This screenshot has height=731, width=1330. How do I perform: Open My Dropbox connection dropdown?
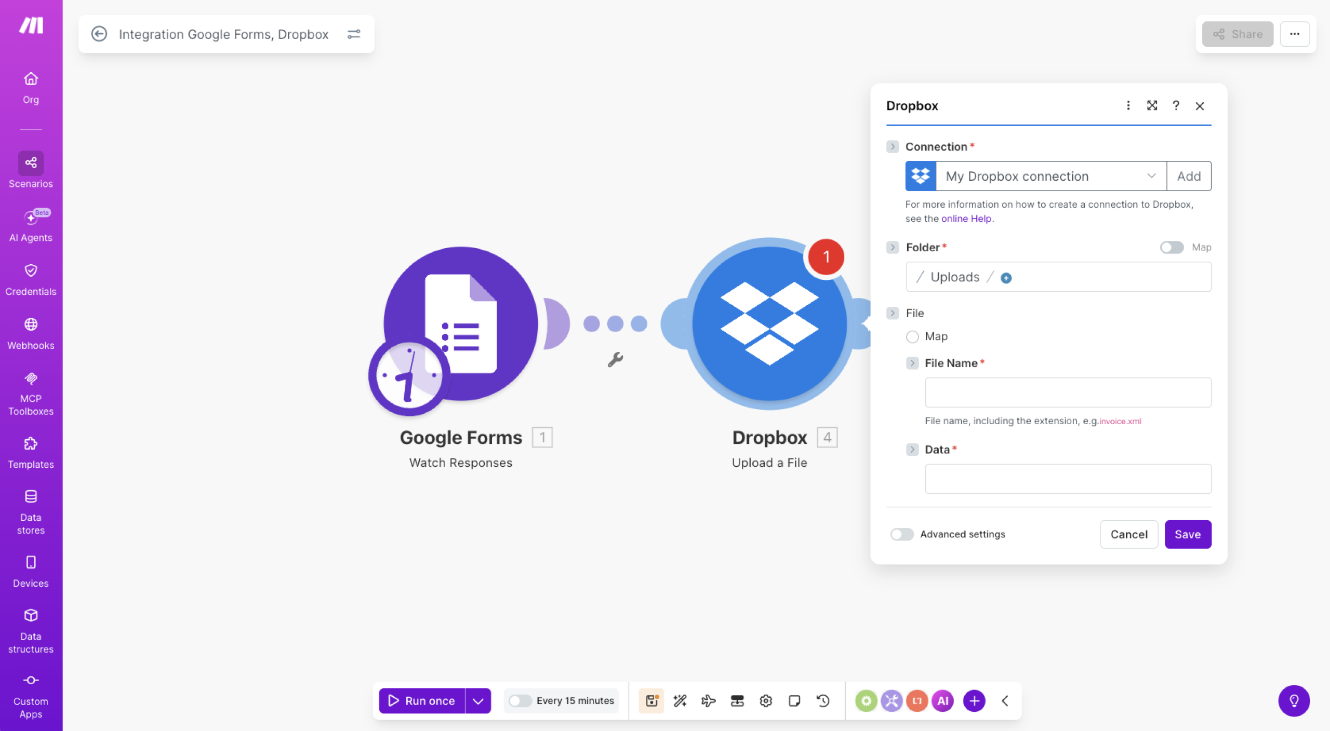point(1050,176)
